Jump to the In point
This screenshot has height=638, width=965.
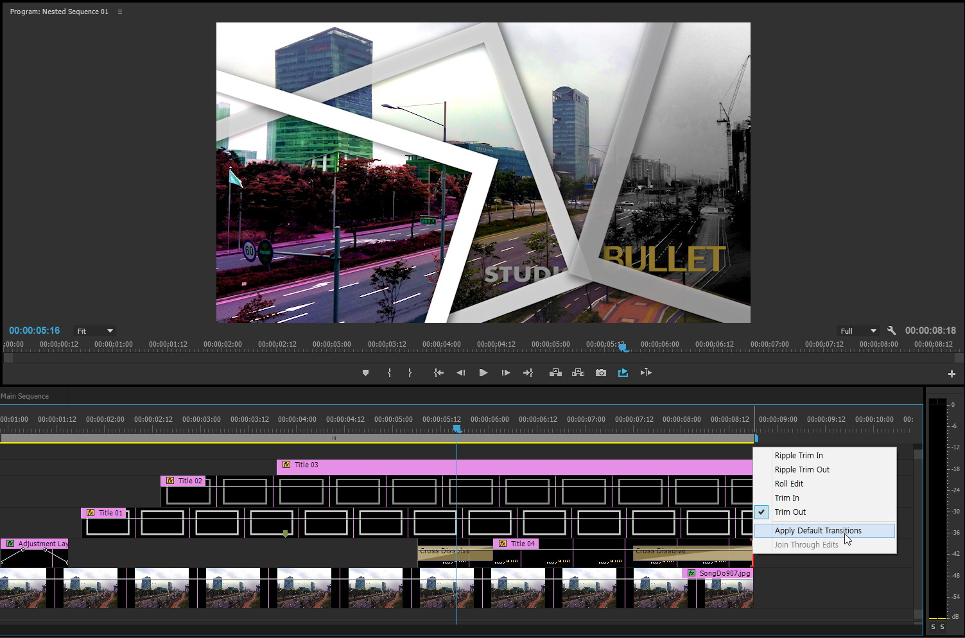[x=439, y=373]
